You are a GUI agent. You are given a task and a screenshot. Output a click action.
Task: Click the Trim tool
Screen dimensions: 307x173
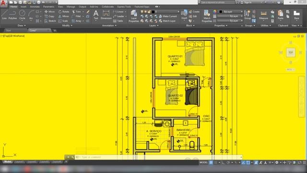point(77,12)
